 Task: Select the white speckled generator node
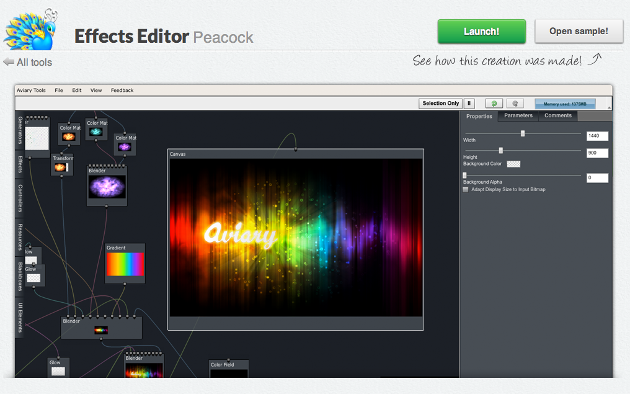[37, 137]
